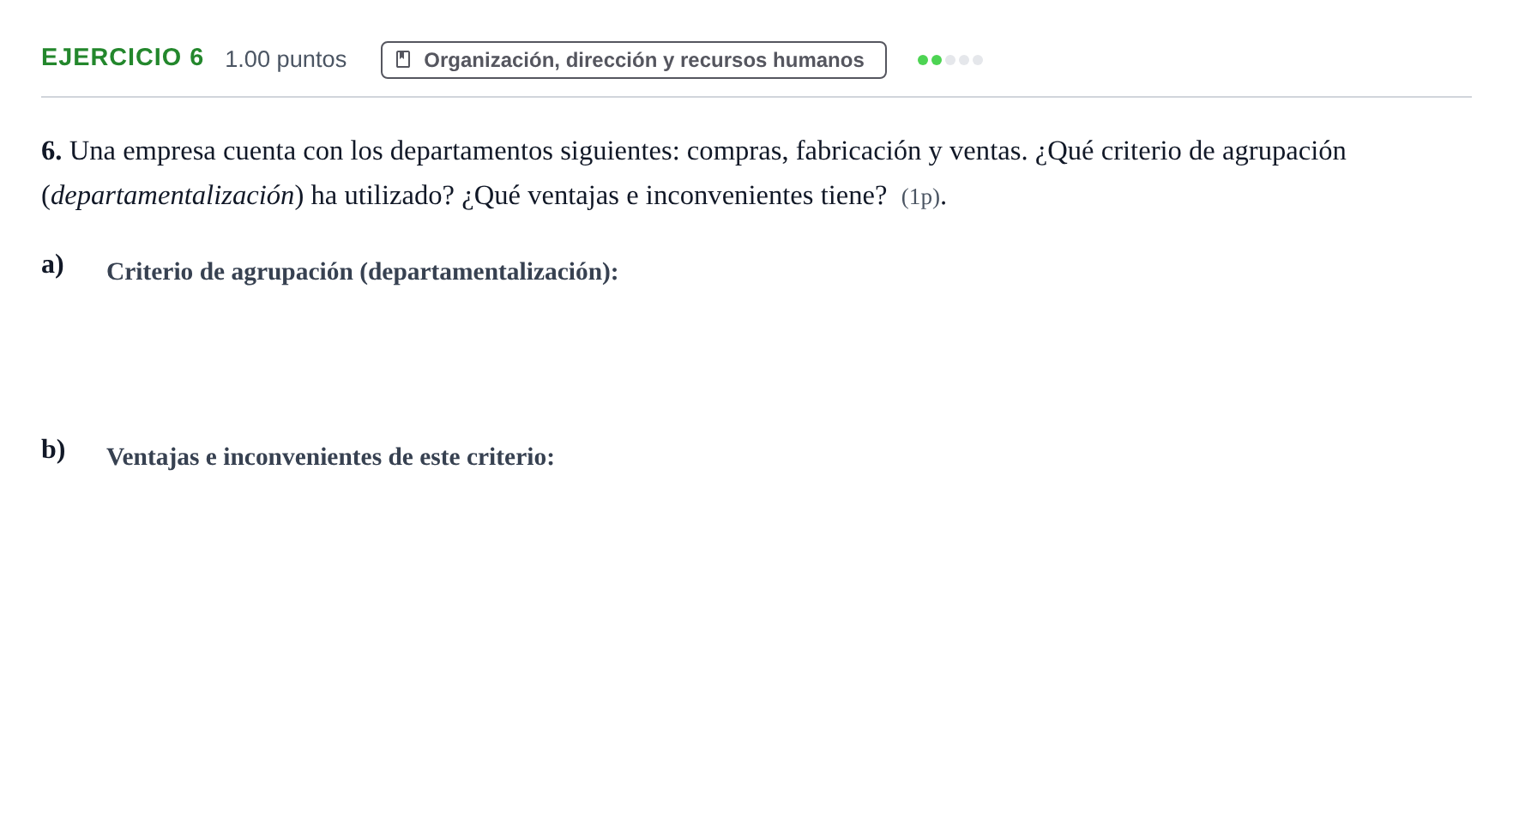Open the Organización, dirección y recursos humanos tag
Screen dimensions: 1513x813
(x=633, y=60)
